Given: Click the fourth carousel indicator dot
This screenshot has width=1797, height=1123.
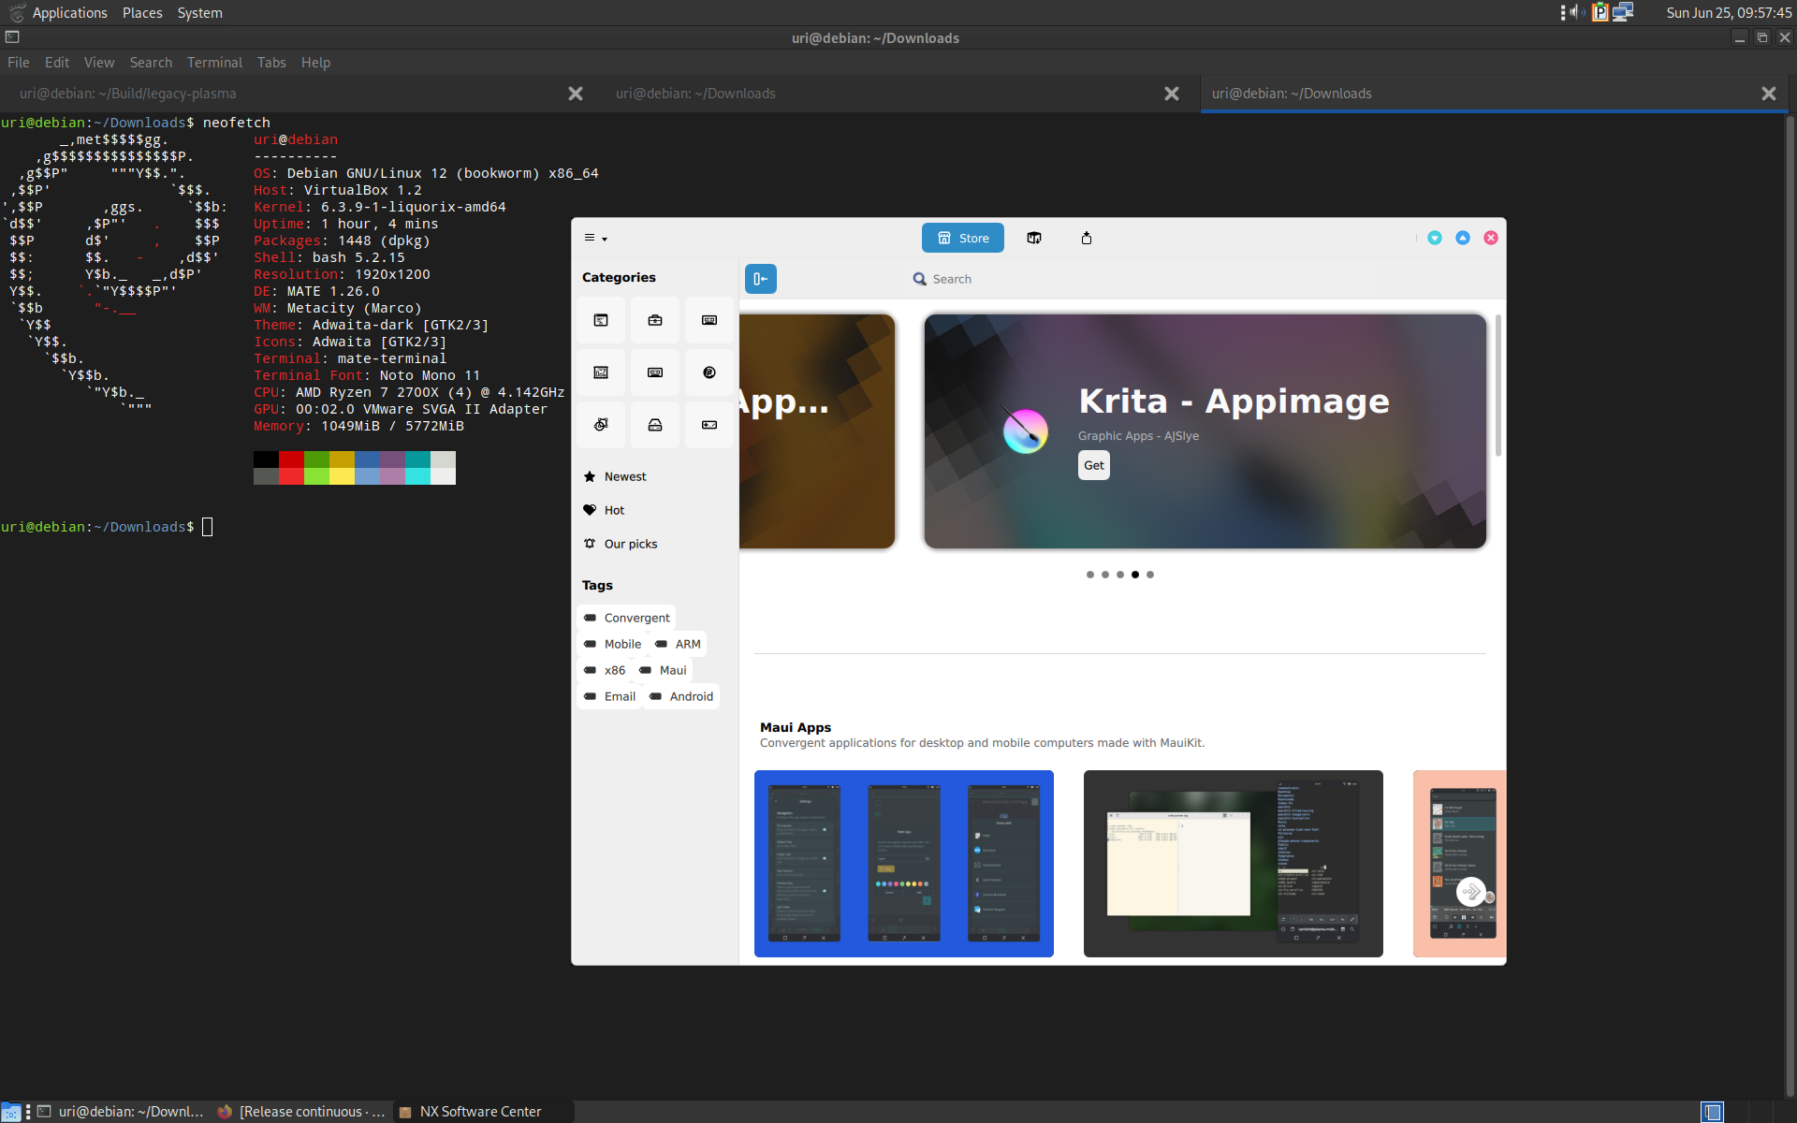Looking at the screenshot, I should pyautogui.click(x=1135, y=575).
